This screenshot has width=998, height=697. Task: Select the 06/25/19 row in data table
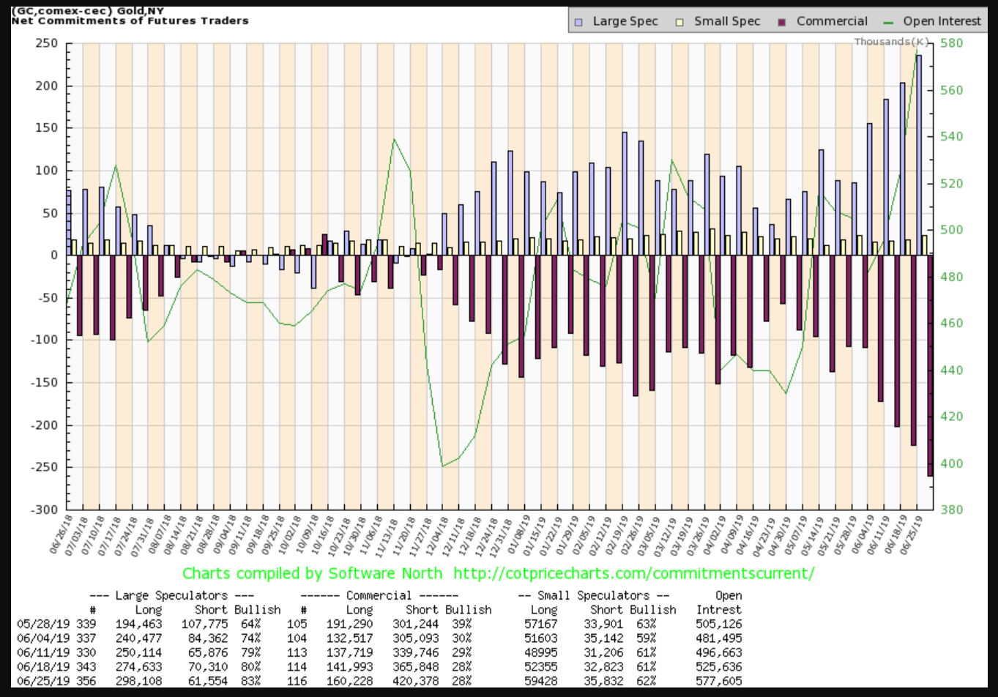click(379, 681)
